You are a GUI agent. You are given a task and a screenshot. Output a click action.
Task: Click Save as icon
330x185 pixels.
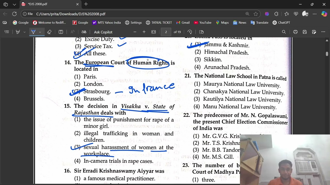[x=314, y=32]
